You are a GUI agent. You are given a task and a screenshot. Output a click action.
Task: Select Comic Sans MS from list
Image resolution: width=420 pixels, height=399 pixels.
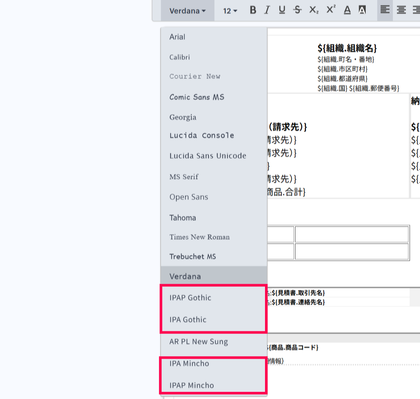pos(197,97)
